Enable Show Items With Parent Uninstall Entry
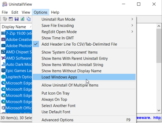 84,58
